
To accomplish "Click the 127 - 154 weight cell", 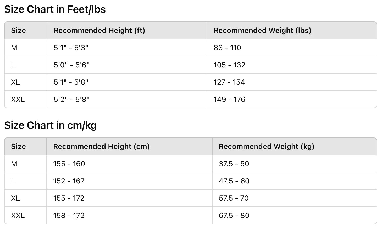I will click(229, 82).
